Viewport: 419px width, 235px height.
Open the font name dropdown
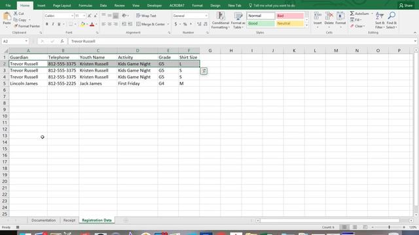pyautogui.click(x=72, y=16)
